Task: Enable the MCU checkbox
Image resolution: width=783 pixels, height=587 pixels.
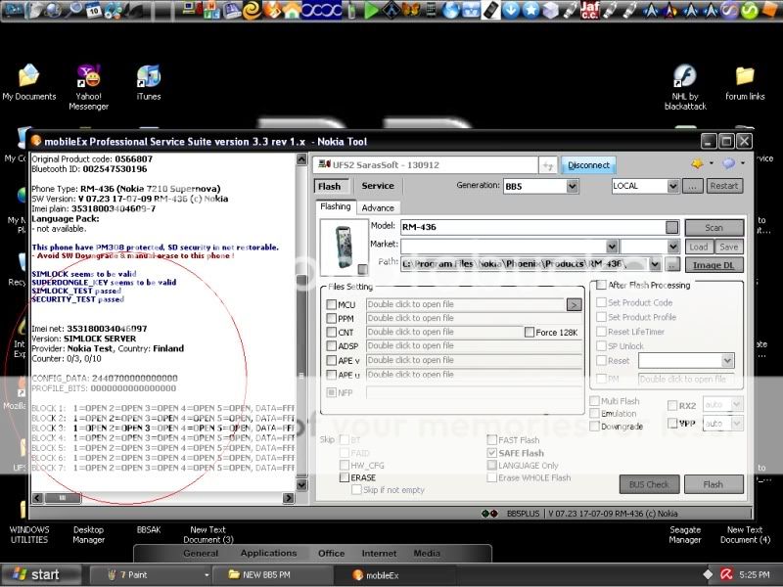Action: 331,304
